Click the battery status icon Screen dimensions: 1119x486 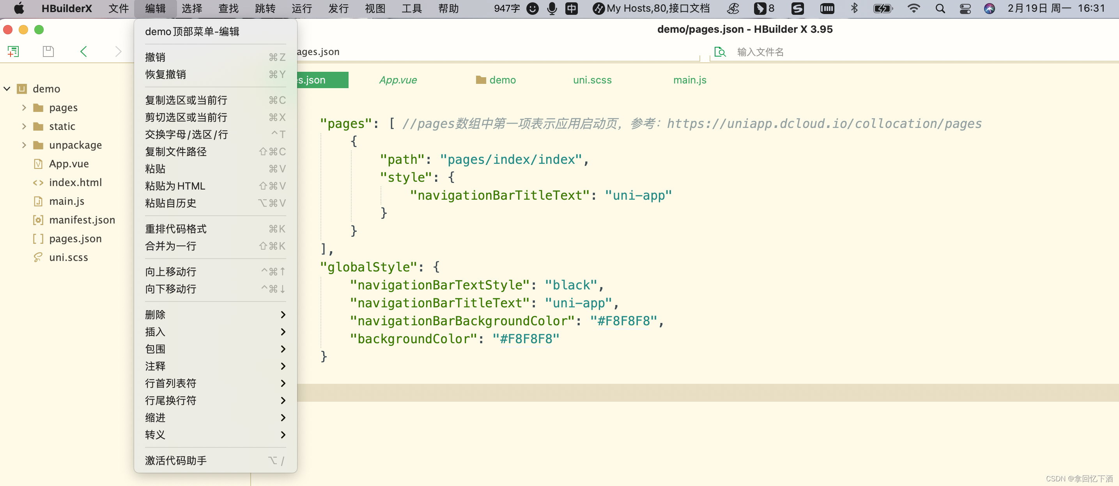point(883,8)
